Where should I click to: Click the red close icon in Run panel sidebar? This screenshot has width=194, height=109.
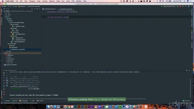[4, 92]
